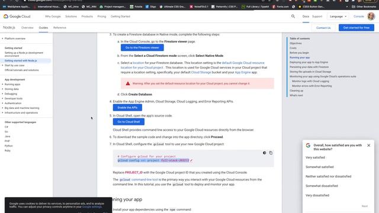Click Contact Us button
Image resolution: width=379 pixels, height=213 pixels.
coord(323,28)
